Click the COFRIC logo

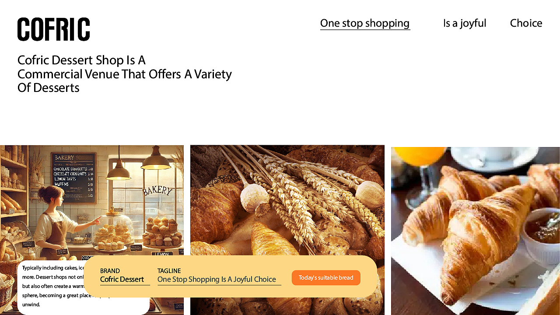(54, 29)
